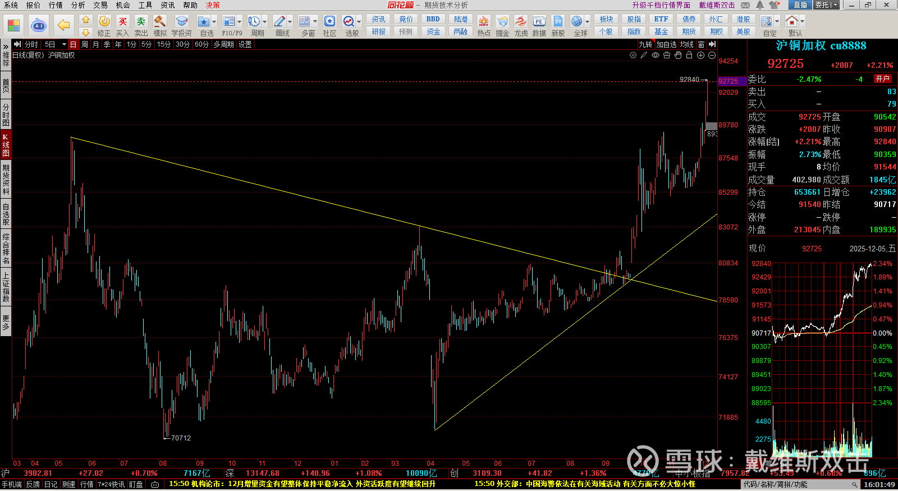This screenshot has height=491, width=898.
Task: Toggle chart visibility eye icon
Action: (x=655, y=56)
